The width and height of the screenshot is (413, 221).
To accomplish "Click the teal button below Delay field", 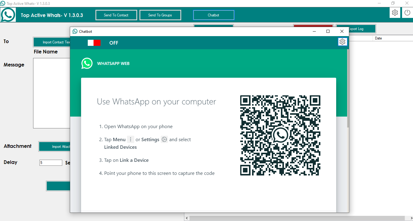I will coord(58,186).
